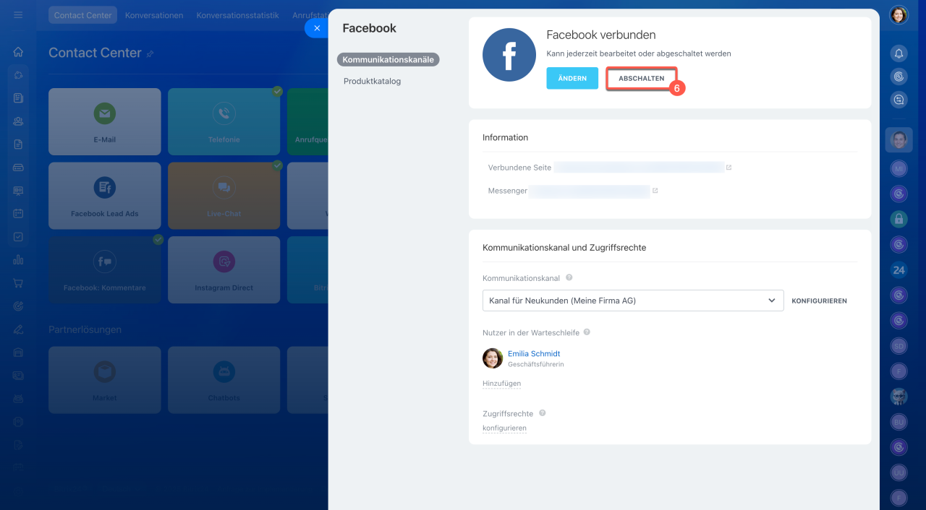Open the UU contact in right sidebar
Screen dimensions: 926x510
click(899, 472)
